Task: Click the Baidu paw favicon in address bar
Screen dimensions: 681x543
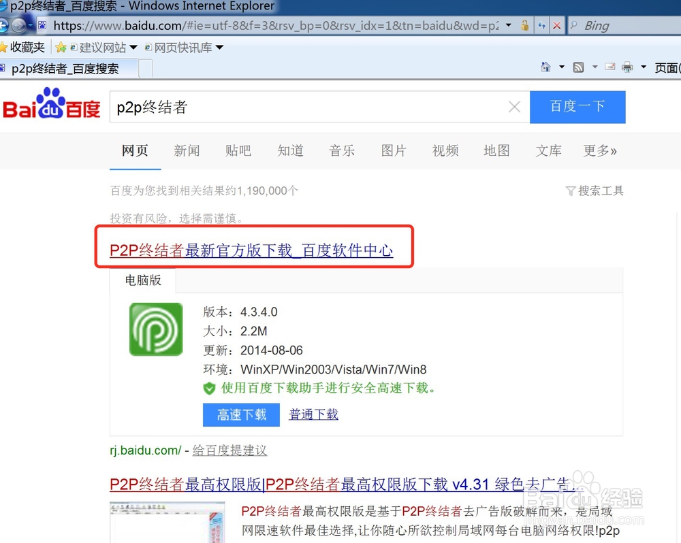Action: point(42,25)
